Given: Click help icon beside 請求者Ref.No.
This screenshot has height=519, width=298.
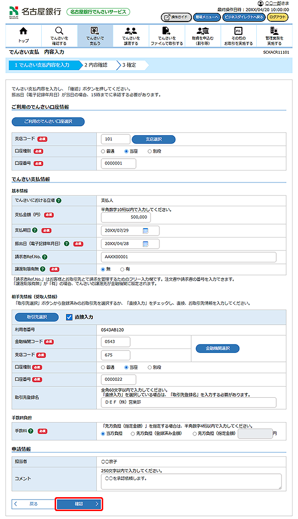Looking at the screenshot, I should pyautogui.click(x=45, y=257).
